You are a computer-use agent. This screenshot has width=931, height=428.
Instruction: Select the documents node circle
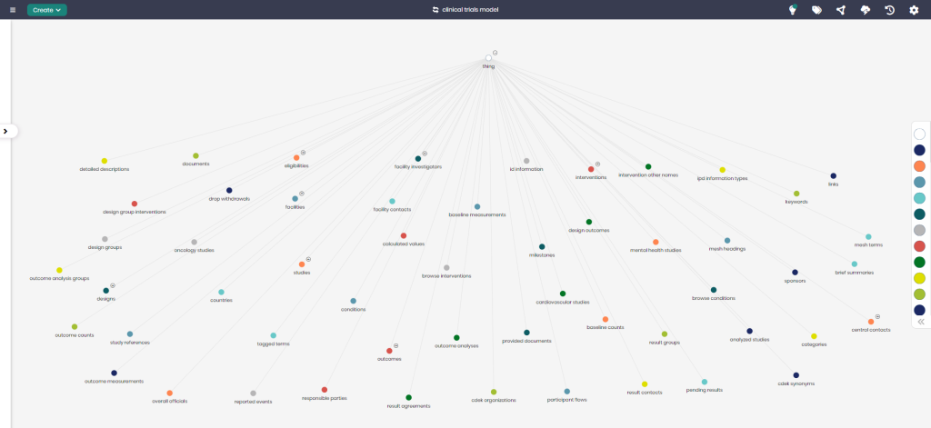pyautogui.click(x=195, y=155)
